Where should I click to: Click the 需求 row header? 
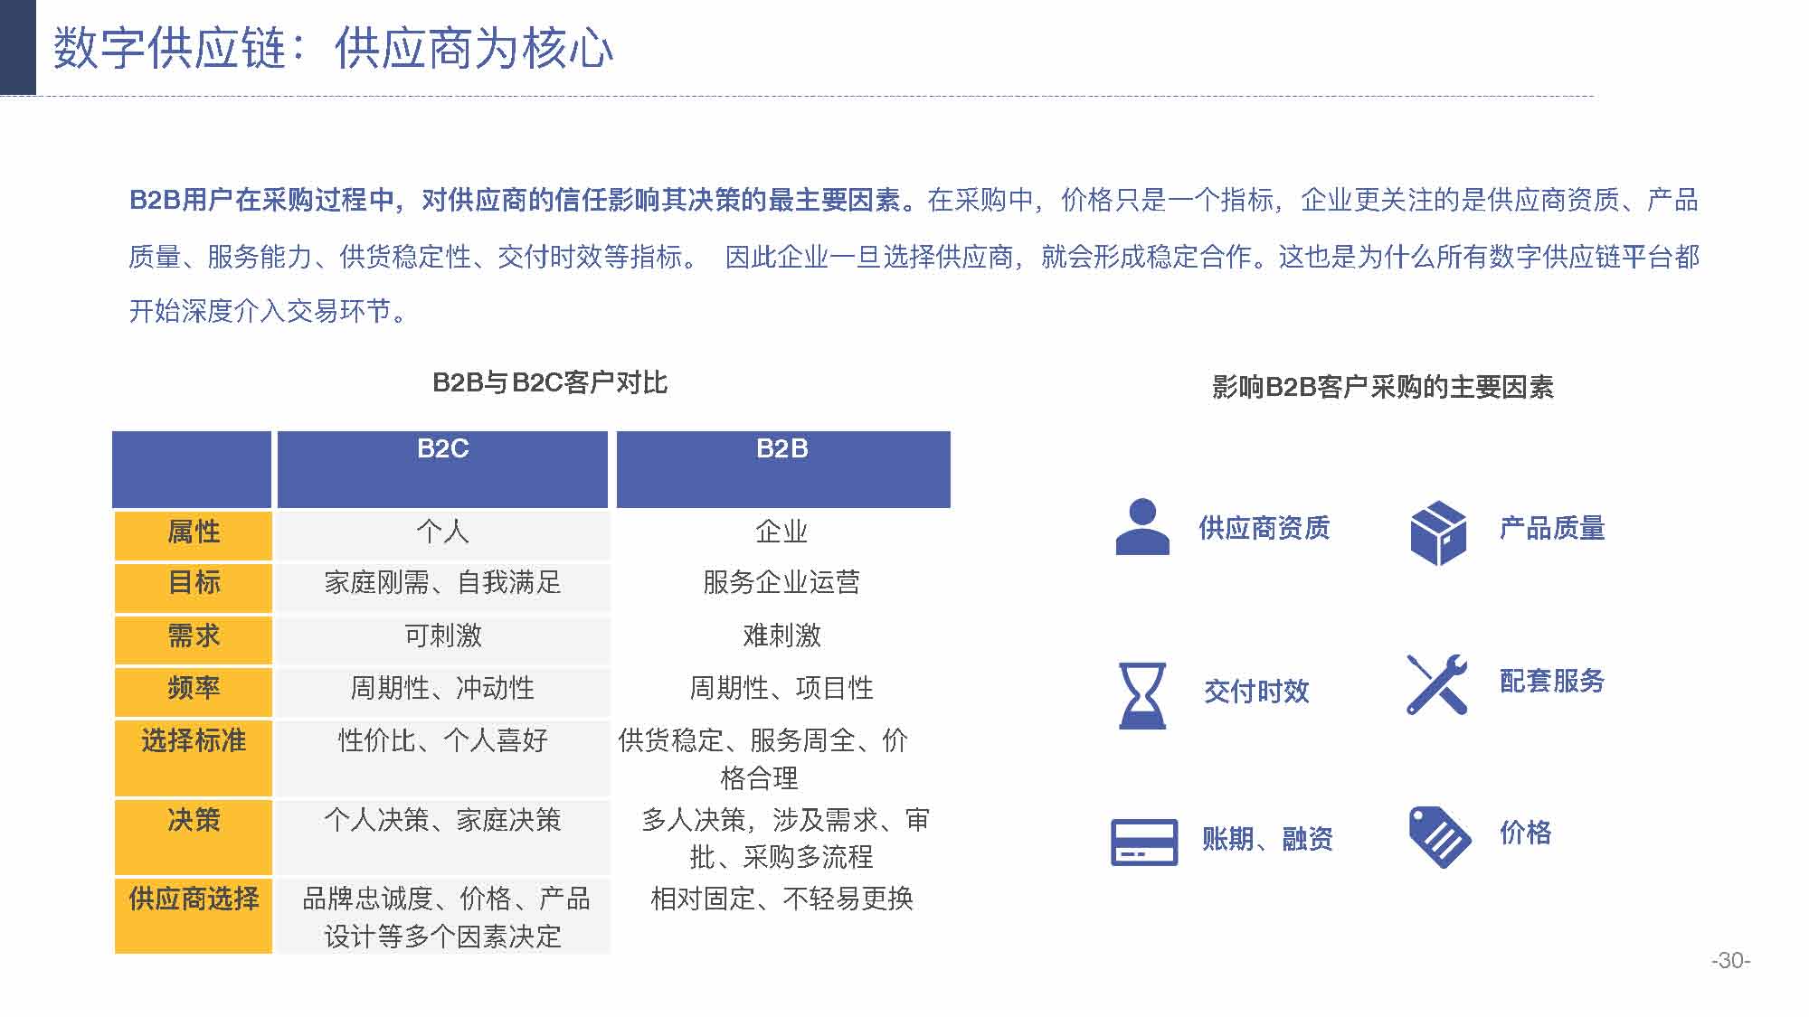[194, 640]
